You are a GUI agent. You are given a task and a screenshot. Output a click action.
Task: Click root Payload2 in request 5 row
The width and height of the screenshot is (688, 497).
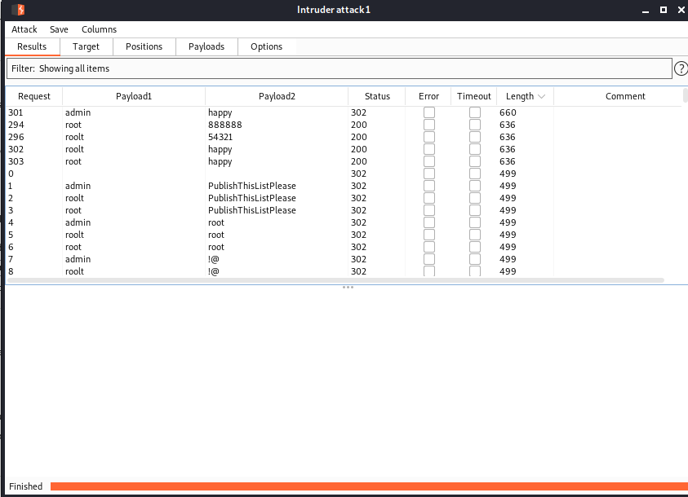(x=216, y=235)
